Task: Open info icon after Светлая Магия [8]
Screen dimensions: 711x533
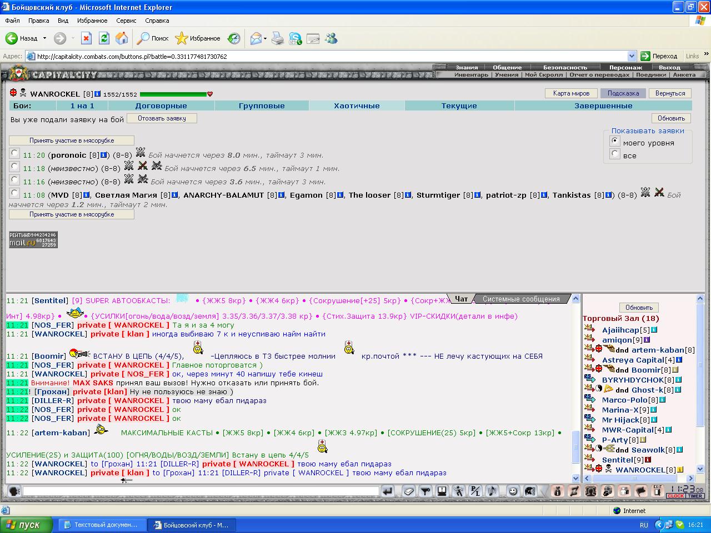Action: click(x=175, y=195)
